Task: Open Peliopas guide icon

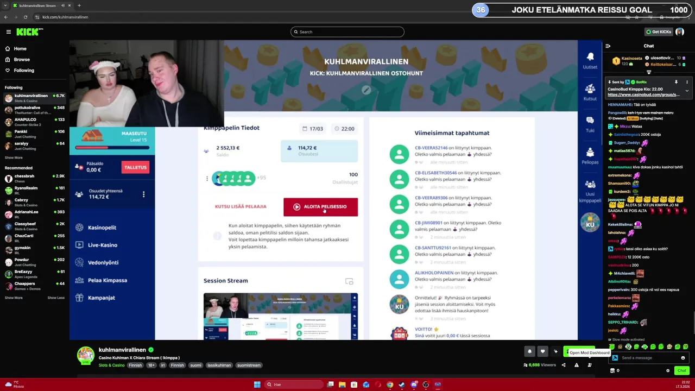Action: [x=590, y=156]
